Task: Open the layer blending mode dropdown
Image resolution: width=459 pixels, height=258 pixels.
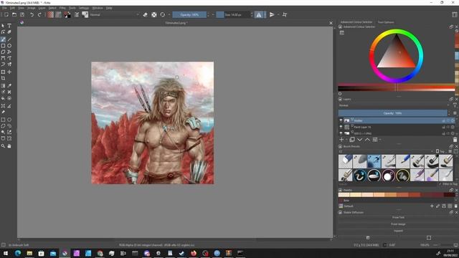Action: [394, 105]
